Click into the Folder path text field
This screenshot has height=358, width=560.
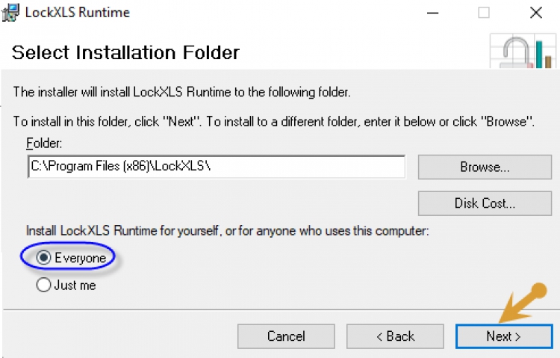click(216, 167)
